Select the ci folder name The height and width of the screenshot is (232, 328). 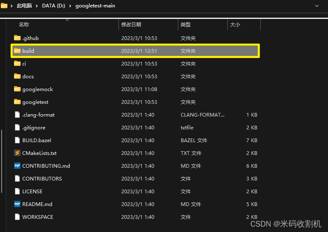pyautogui.click(x=24, y=63)
